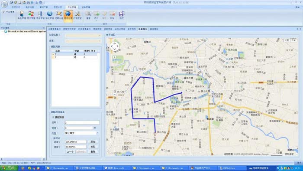Viewport: 303px width, 171px height.
Task: Select the highlighted electronic map globe icon
Action: click(x=68, y=15)
